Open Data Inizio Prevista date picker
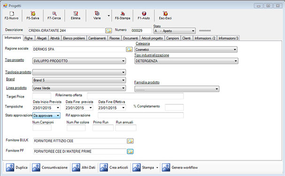285x176 pixels. (x=58, y=107)
